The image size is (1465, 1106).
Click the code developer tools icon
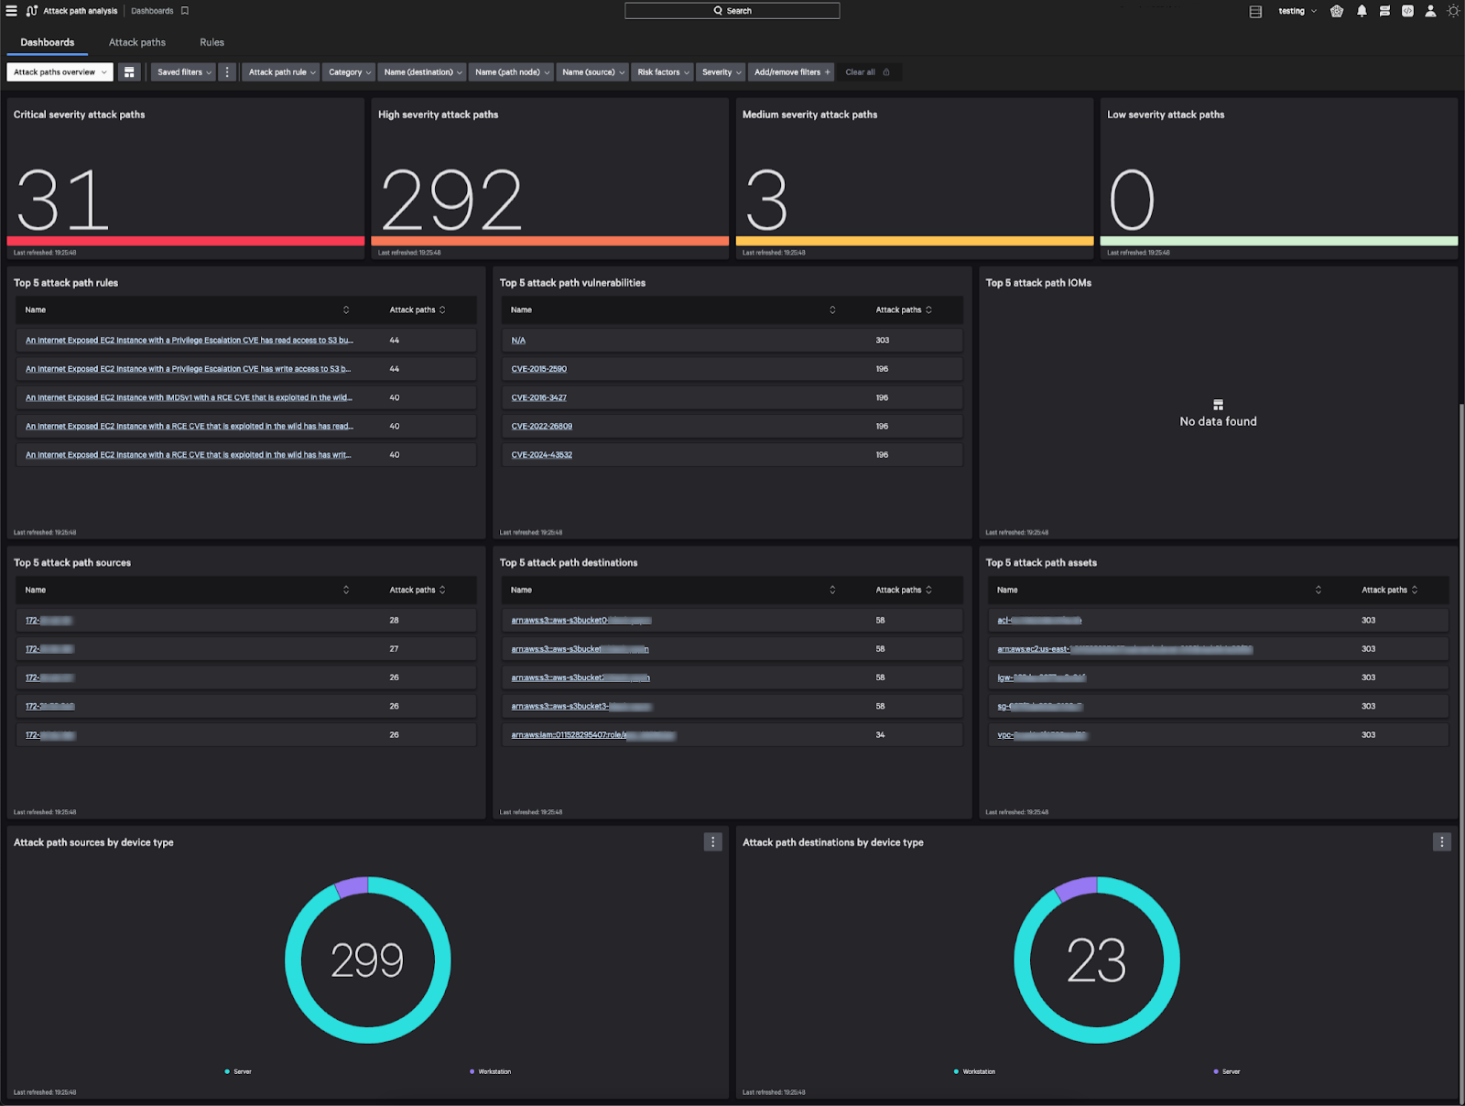1407,11
